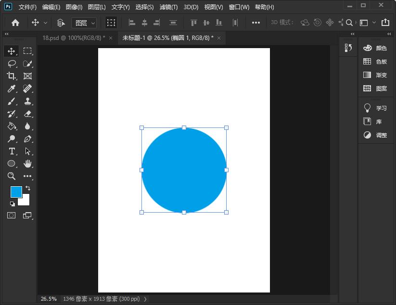Open the 图层 auto-select dropdown
396x305 pixels.
pos(84,23)
